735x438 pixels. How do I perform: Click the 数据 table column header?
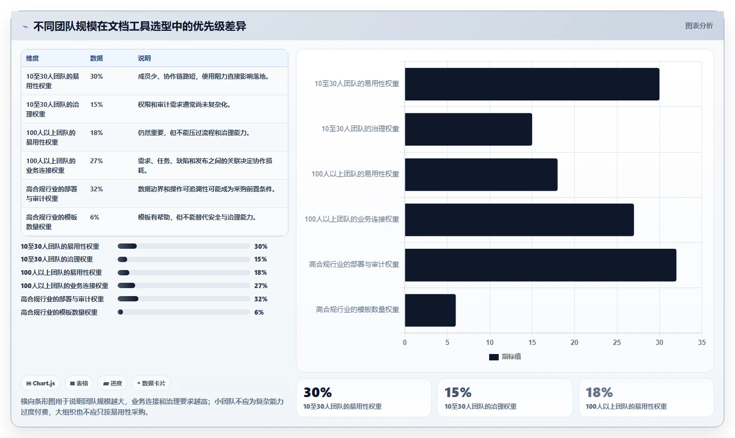(96, 58)
